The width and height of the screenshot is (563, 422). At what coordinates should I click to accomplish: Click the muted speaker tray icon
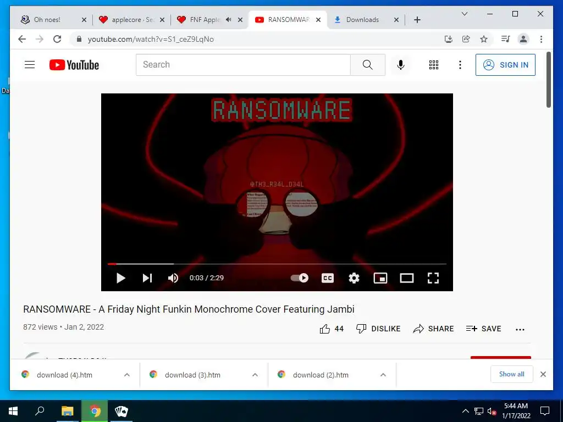click(492, 411)
